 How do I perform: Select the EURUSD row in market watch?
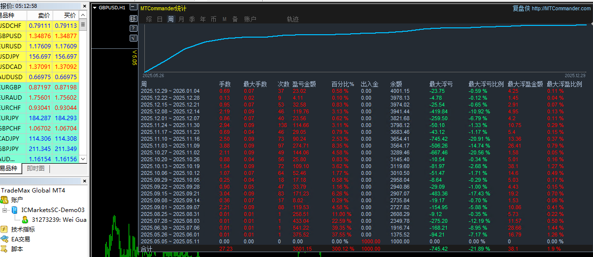[x=39, y=46]
